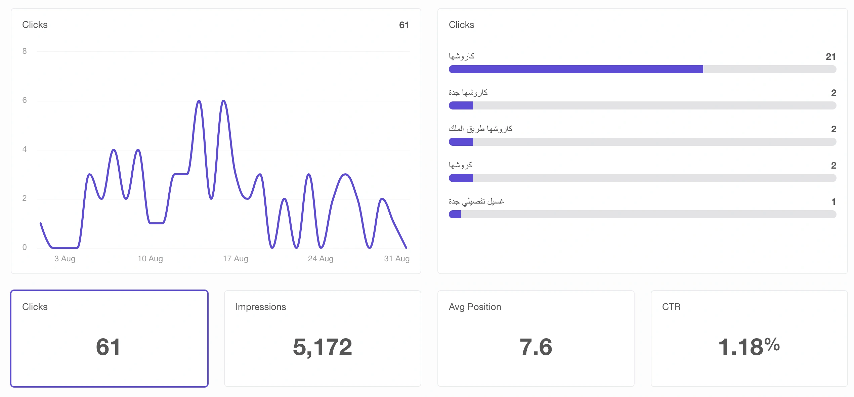854x397 pixels.
Task: Click the y-axis label 4 on chart
Action: [x=25, y=149]
